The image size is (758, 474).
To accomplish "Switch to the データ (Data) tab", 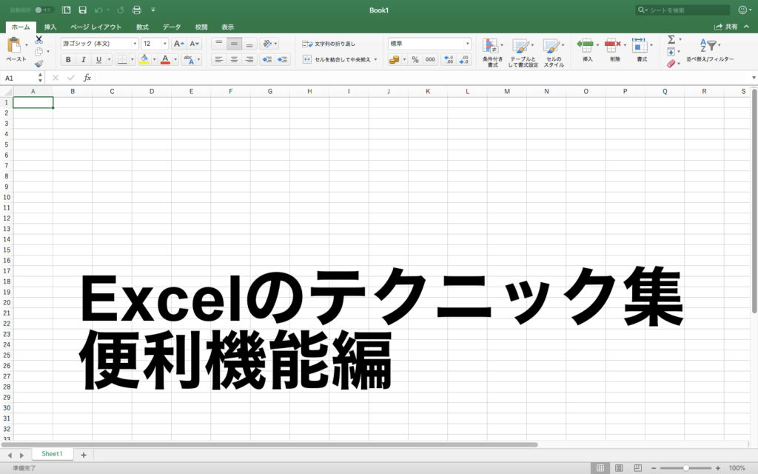I will tap(172, 27).
